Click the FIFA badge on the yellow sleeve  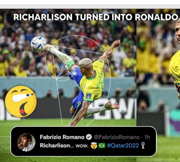tap(89, 96)
